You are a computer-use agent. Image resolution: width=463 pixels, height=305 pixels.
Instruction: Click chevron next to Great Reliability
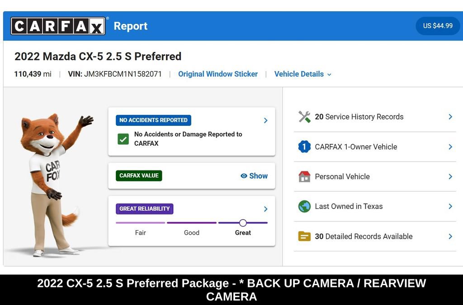(265, 209)
